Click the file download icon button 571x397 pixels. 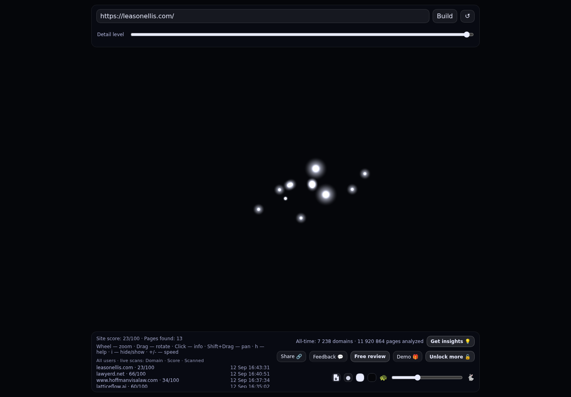[336, 378]
